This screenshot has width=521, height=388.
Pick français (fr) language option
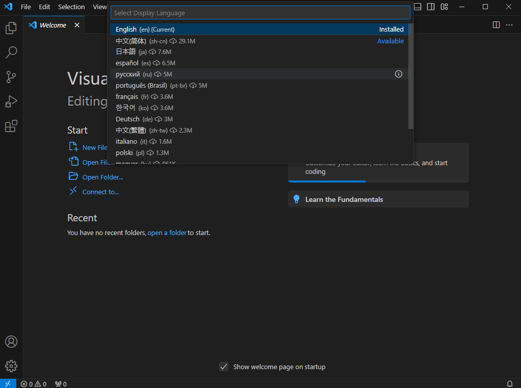point(259,97)
